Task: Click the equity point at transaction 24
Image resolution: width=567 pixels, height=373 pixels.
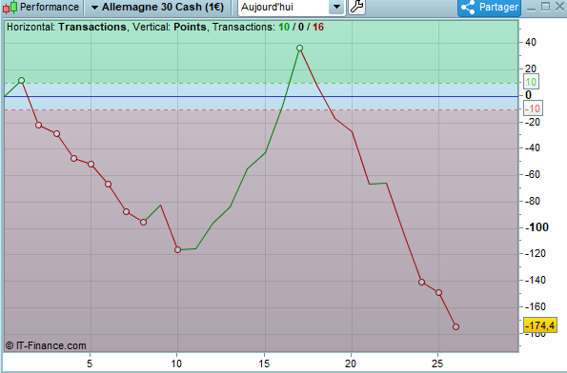Action: point(421,283)
